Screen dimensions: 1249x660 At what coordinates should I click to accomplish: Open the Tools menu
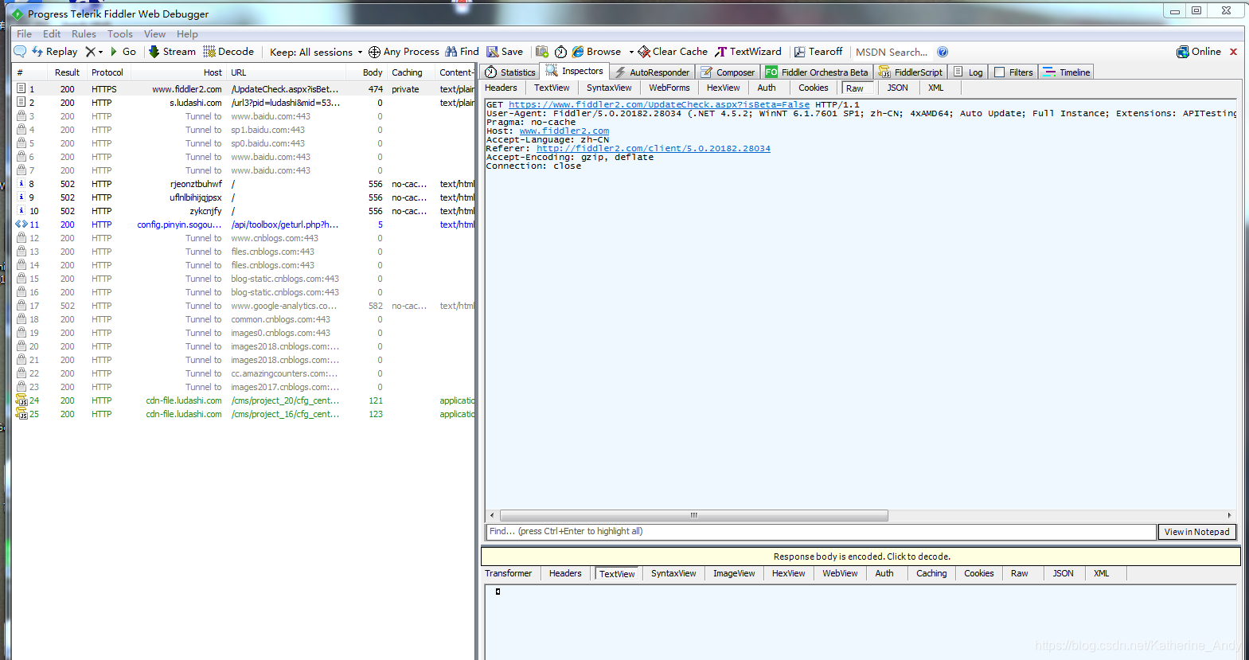[120, 34]
